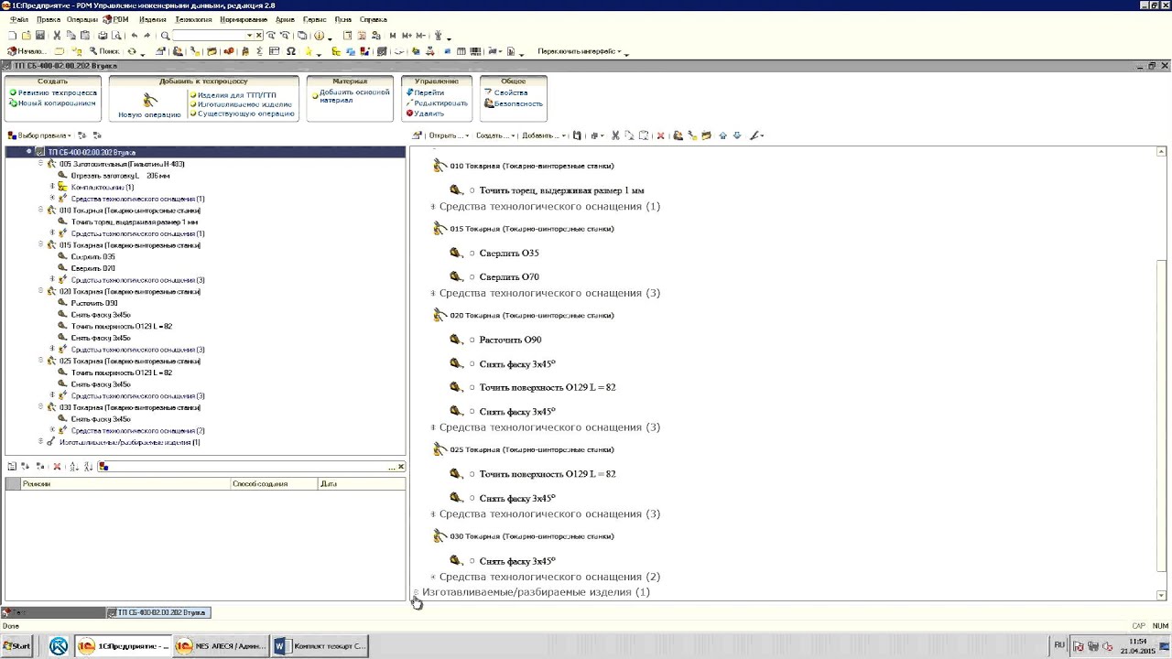Click the paste icon in the right panel toolbar
This screenshot has width=1172, height=659.
click(x=645, y=135)
